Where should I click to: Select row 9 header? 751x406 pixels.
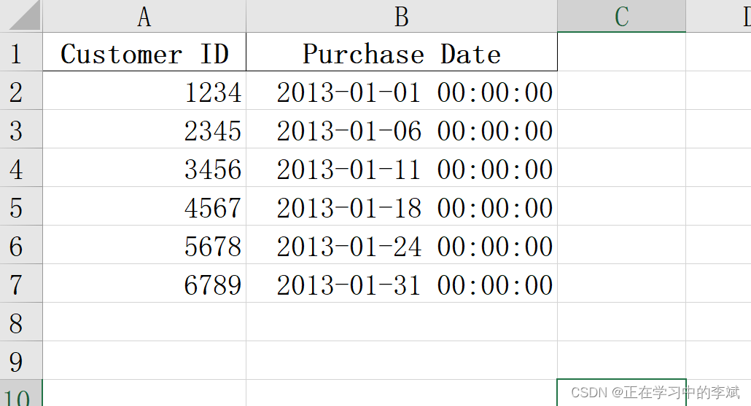(x=21, y=361)
